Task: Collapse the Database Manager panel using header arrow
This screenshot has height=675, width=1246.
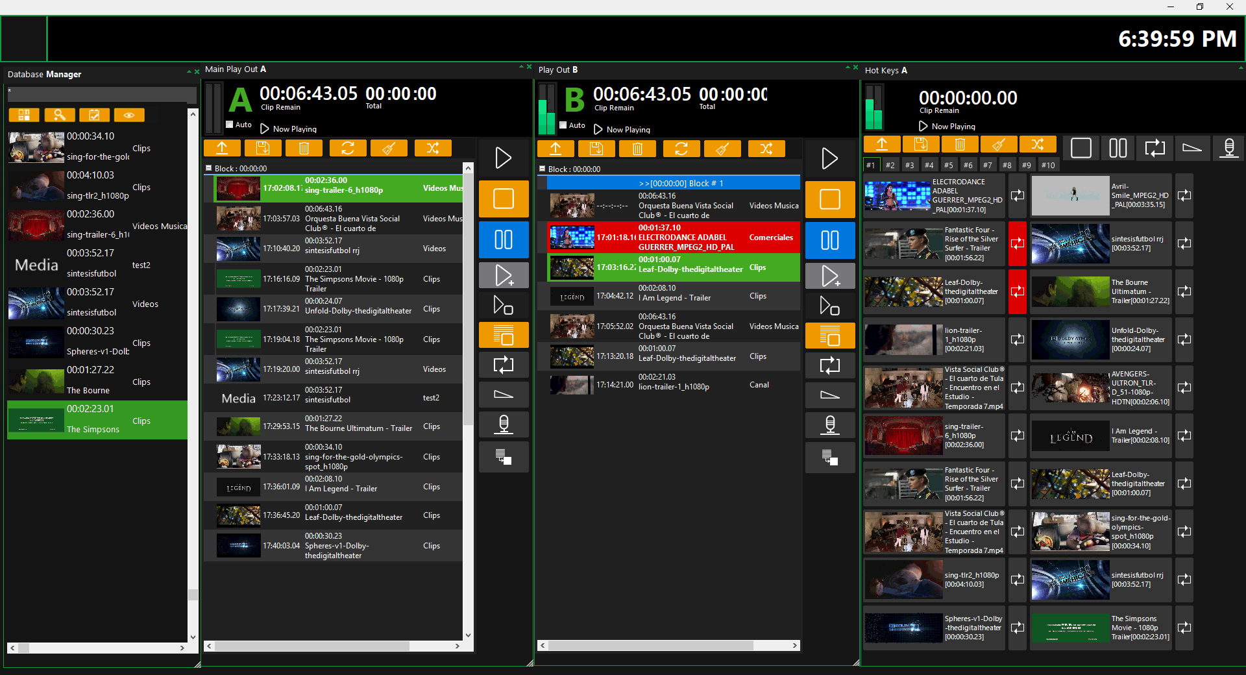Action: coord(189,72)
